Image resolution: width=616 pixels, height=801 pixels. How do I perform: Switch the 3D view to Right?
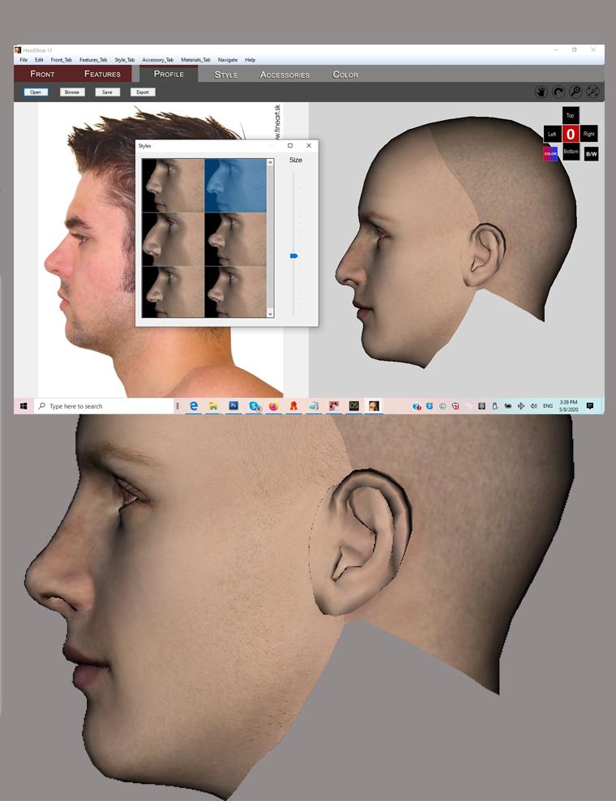coord(589,134)
